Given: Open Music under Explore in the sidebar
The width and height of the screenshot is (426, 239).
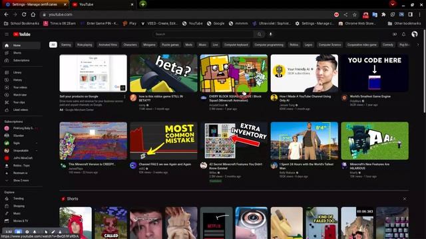Looking at the screenshot, I should tap(21, 214).
